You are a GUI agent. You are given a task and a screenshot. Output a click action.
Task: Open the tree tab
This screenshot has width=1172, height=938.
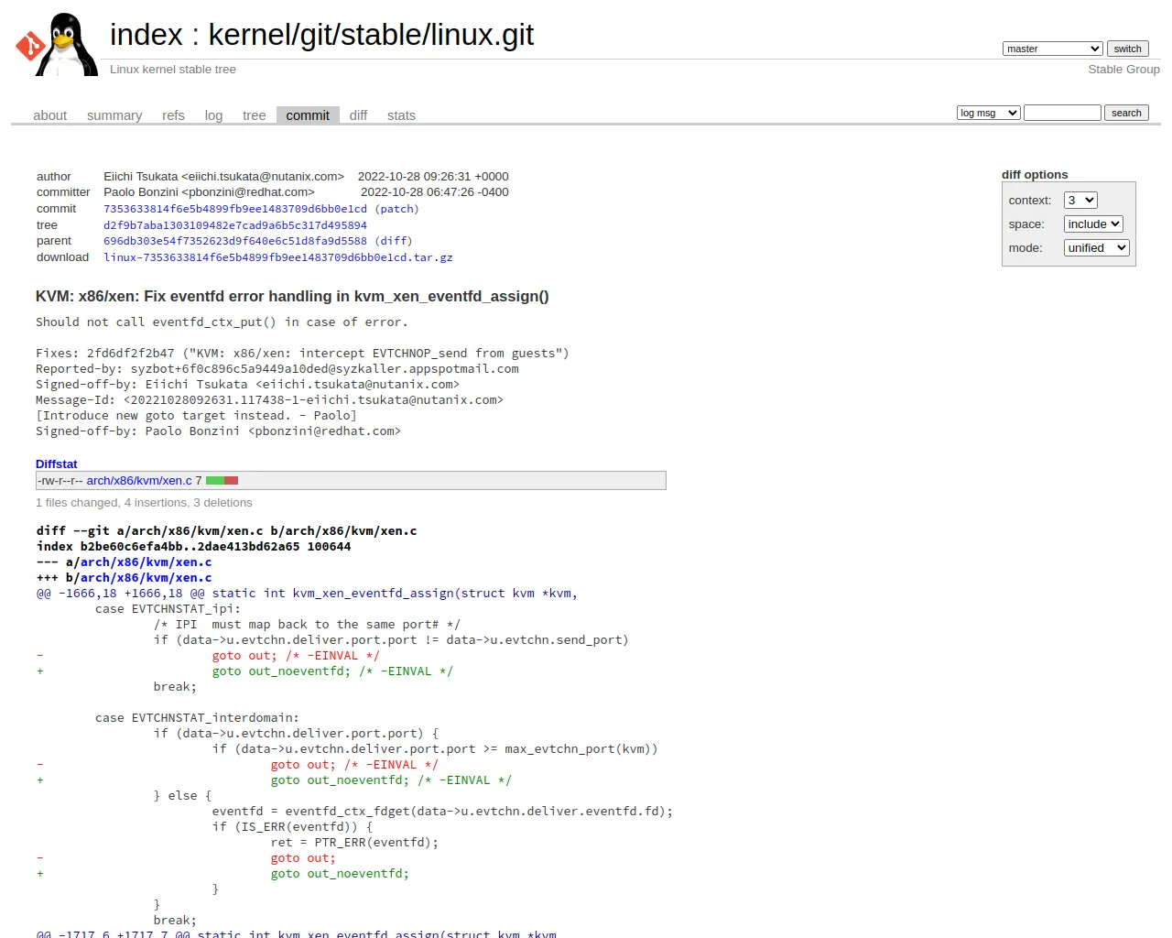254,115
